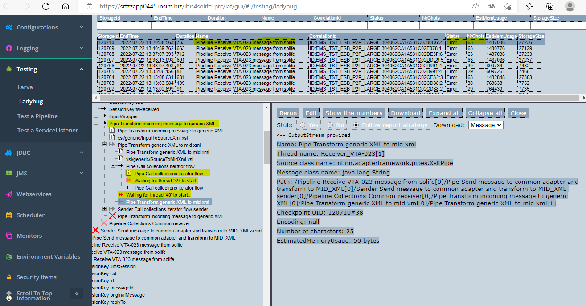Screen dimensions: 586x306
Task: Click the Download button
Action: [x=406, y=113]
